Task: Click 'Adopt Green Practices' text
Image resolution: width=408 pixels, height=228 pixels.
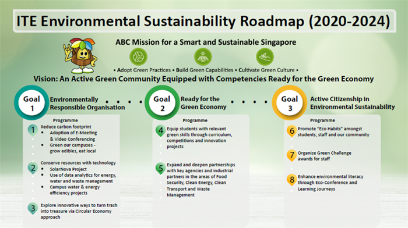Action: pos(143,70)
